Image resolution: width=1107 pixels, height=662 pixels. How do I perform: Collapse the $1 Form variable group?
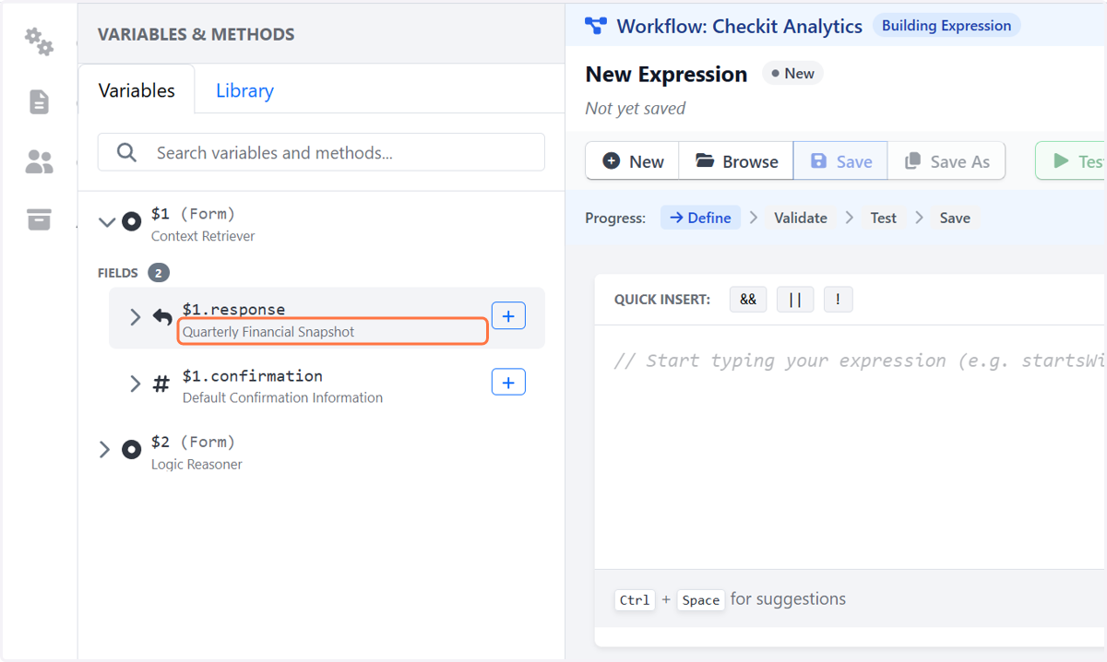[x=107, y=222]
